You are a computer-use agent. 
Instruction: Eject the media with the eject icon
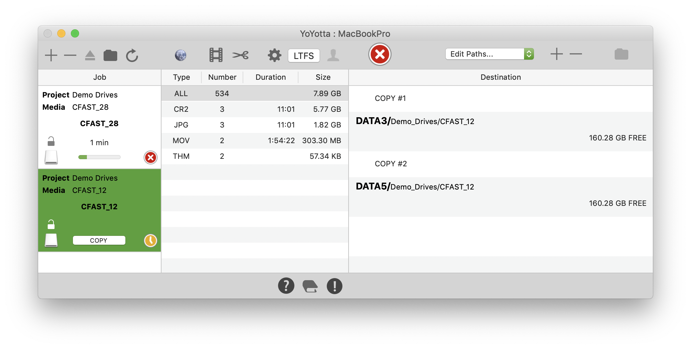pyautogui.click(x=90, y=55)
